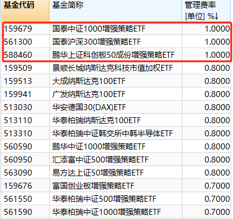This screenshot has height=219, width=233.
Task: Click 华泰柏瑞中证韩交所中韩半导体ETF fund name
Action: coord(112,133)
